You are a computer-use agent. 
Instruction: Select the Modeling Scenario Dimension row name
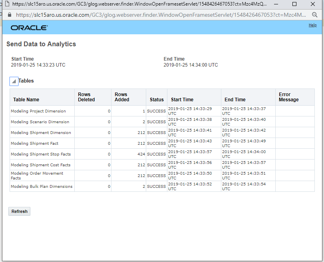click(40, 122)
